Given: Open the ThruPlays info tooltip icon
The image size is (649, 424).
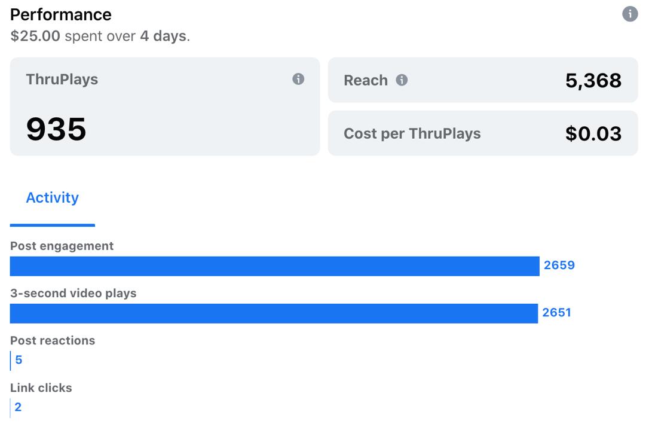Looking at the screenshot, I should pyautogui.click(x=298, y=79).
